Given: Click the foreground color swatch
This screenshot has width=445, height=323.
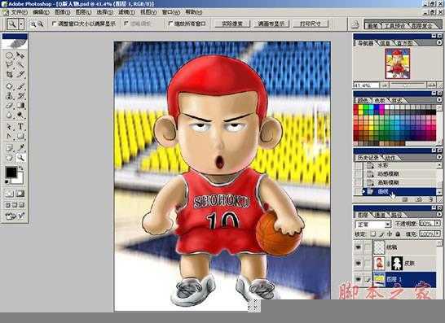Looking at the screenshot, I should pos(11,172).
